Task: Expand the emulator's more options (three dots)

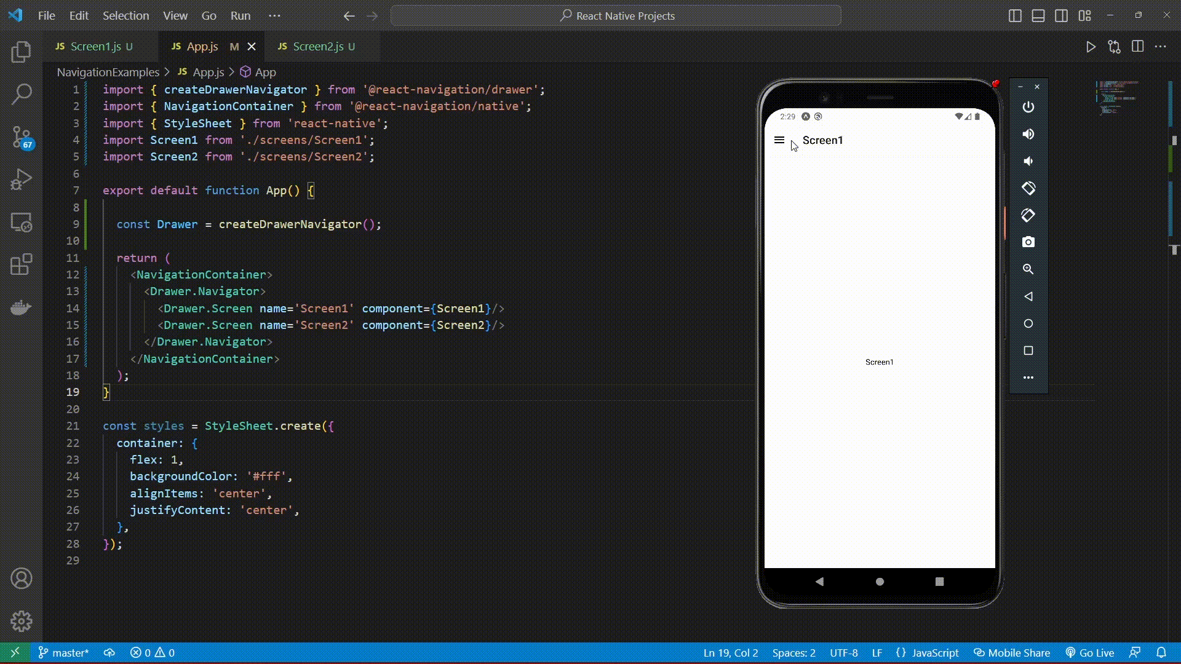Action: pyautogui.click(x=1028, y=377)
